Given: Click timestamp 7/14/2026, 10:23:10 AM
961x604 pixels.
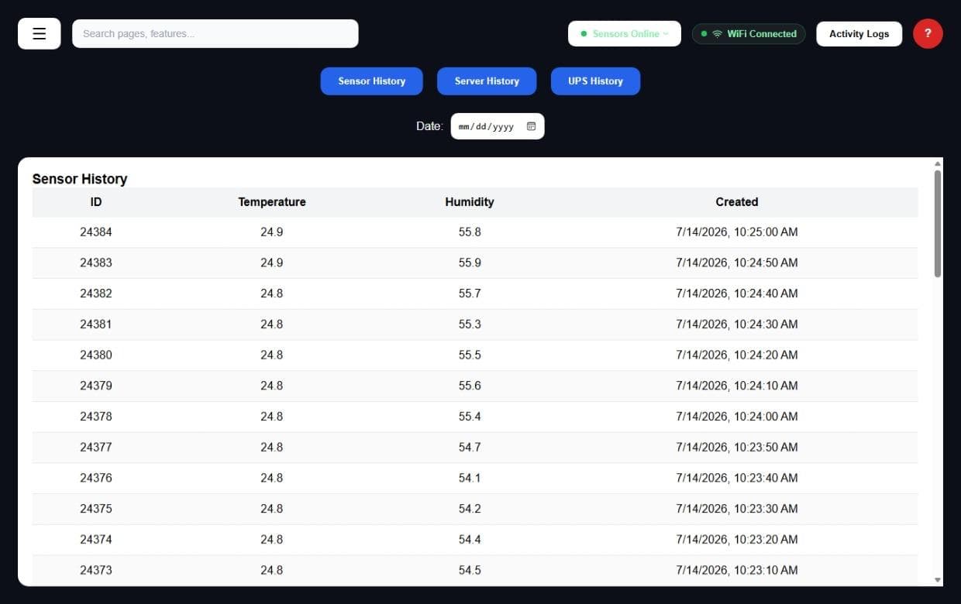Looking at the screenshot, I should (737, 570).
